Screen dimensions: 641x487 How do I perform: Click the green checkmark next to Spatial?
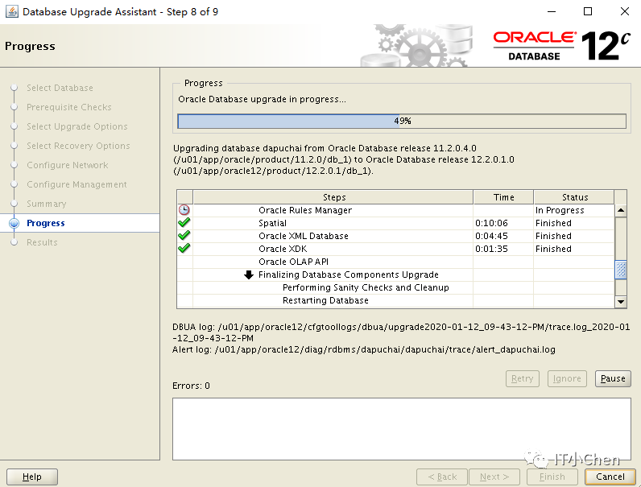click(x=184, y=223)
